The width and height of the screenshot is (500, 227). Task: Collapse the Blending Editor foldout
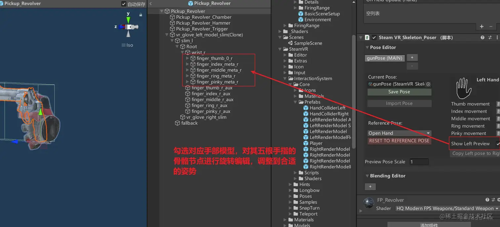pyautogui.click(x=367, y=176)
